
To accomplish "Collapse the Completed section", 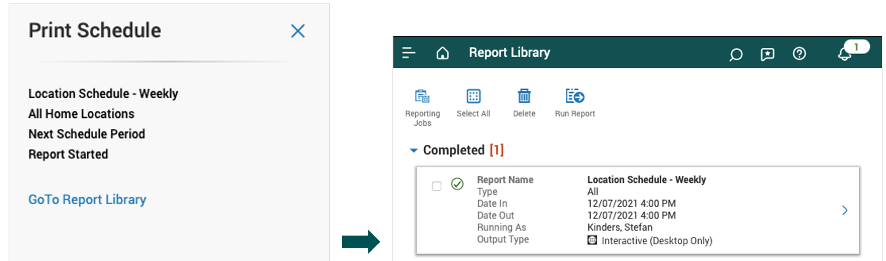I will tap(413, 151).
